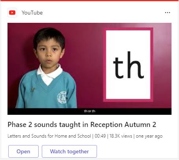Click the boy's white shirt collar
179x160 pixels.
tap(49, 74)
